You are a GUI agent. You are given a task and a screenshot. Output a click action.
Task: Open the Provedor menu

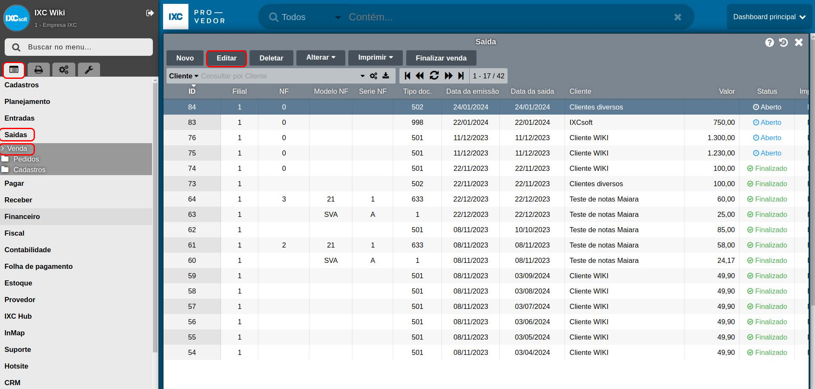[x=20, y=300]
